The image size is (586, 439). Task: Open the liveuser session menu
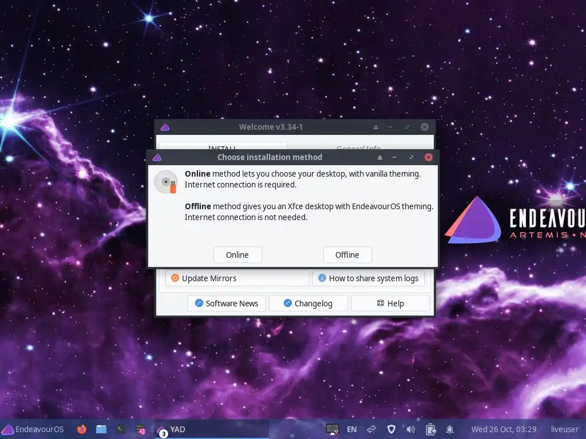(x=564, y=429)
